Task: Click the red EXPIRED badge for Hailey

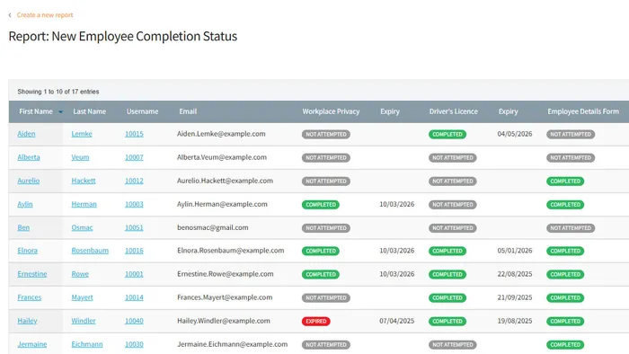Action: point(316,321)
